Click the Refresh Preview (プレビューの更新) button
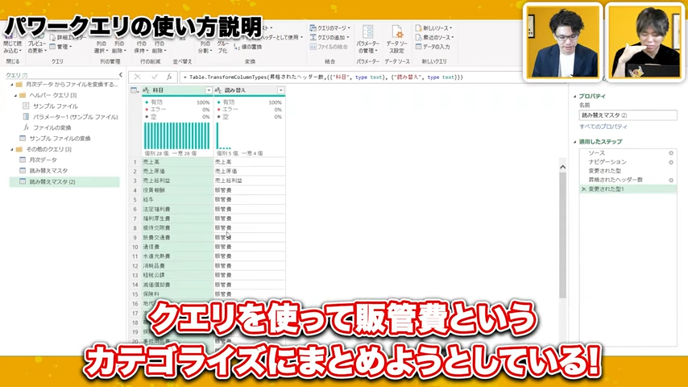This screenshot has height=387, width=688. coord(37,43)
